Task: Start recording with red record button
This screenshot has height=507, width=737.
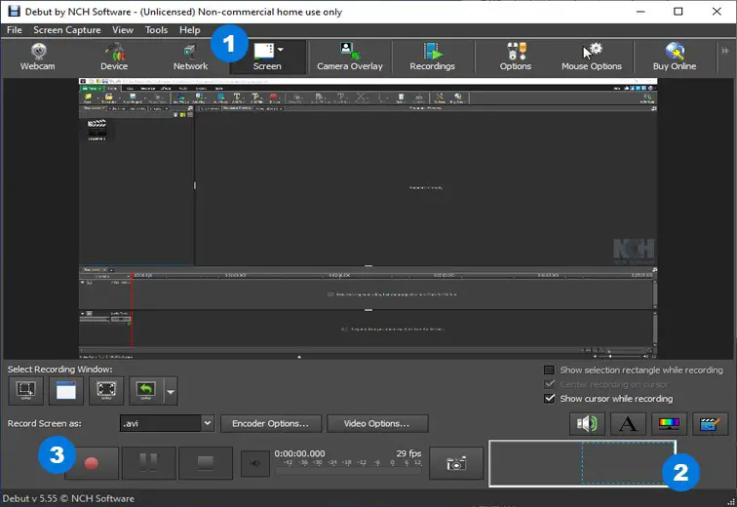Action: pos(92,463)
